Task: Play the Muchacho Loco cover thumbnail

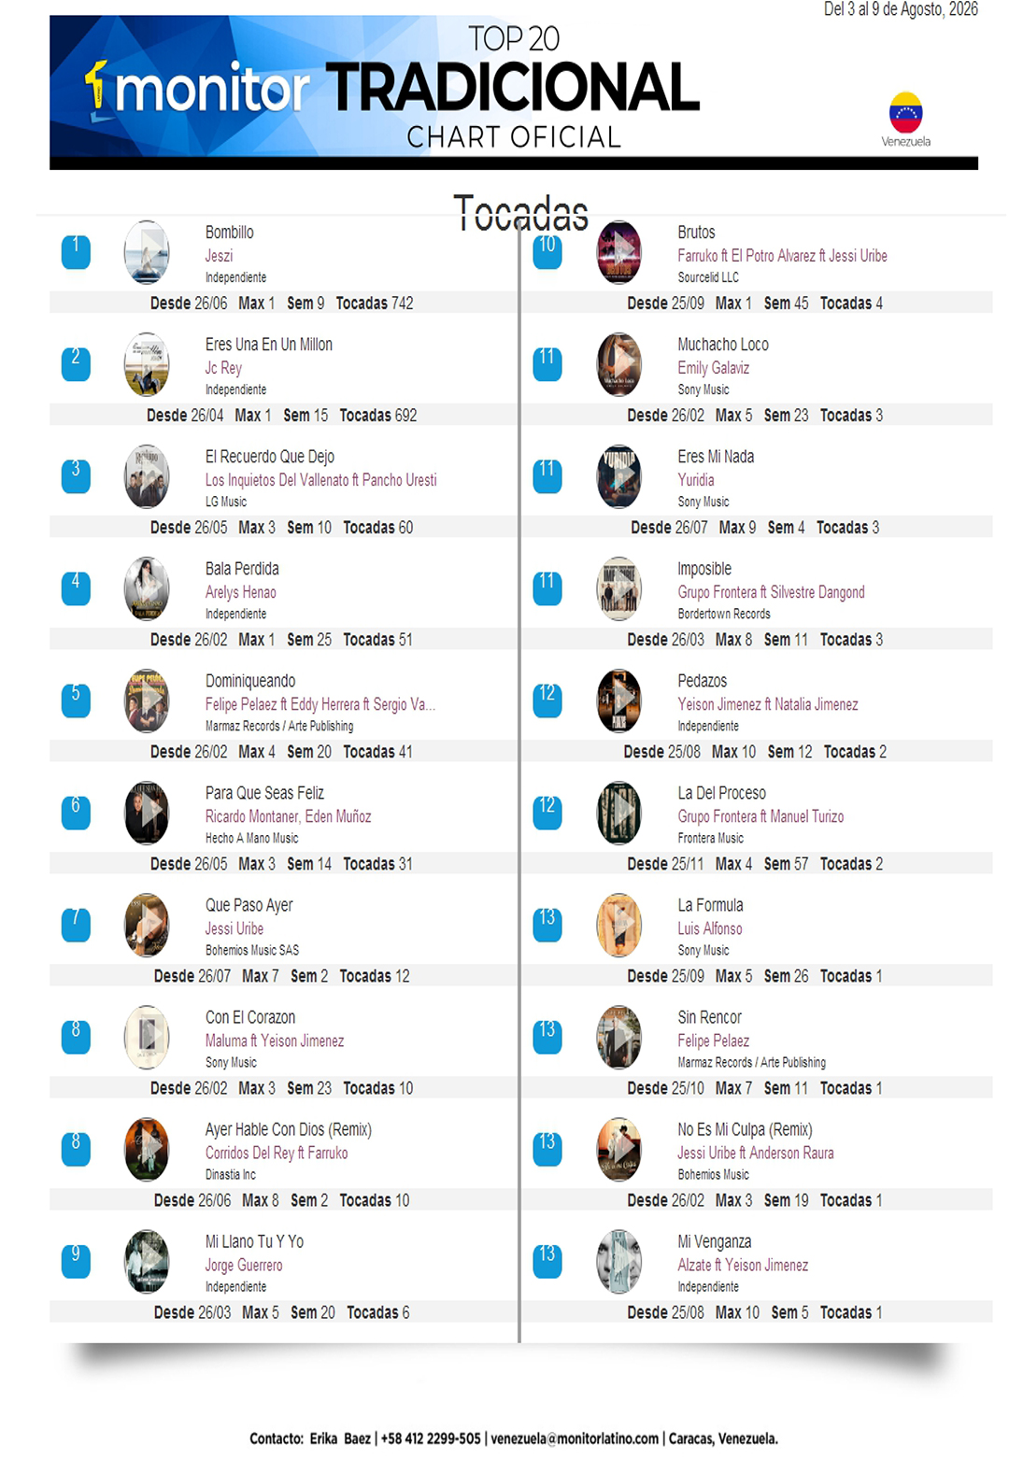Action: click(x=619, y=364)
